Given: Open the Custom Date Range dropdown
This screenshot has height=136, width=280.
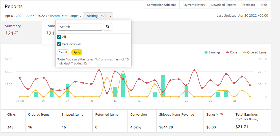Looking at the screenshot, I should point(65,16).
